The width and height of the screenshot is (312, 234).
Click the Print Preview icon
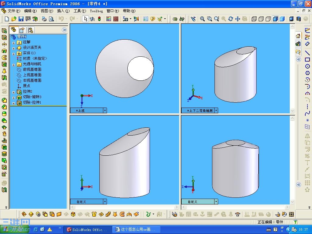(51, 19)
